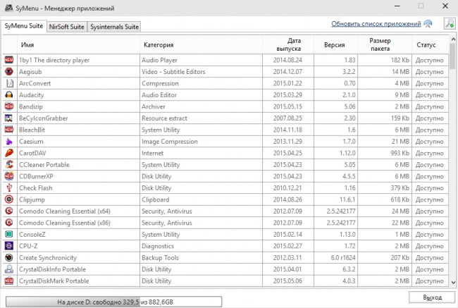Click the Audacity headphones icon
458x308 pixels.
point(9,94)
